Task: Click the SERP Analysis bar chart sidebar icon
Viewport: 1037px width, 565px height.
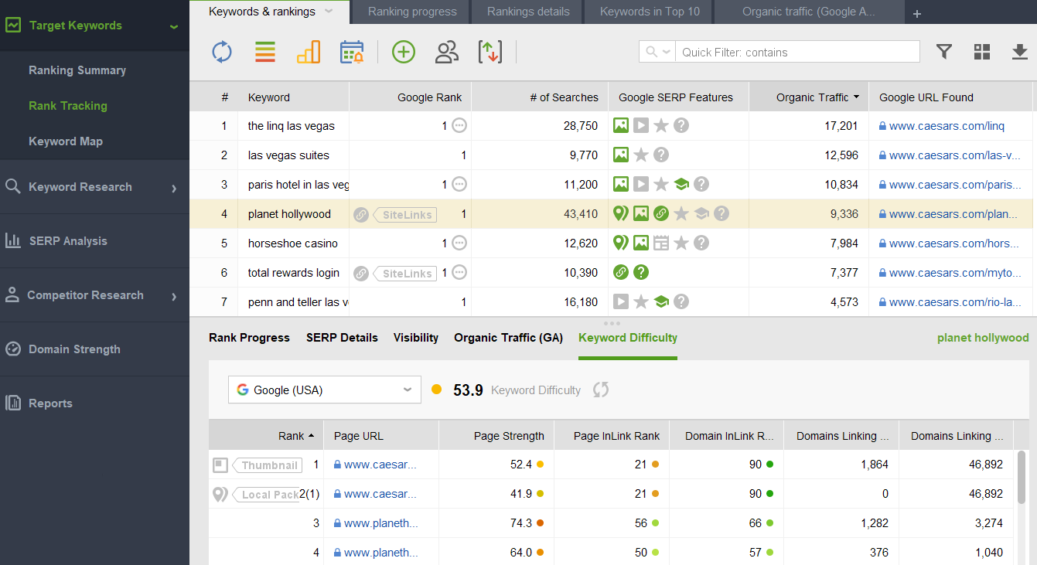Action: (13, 240)
